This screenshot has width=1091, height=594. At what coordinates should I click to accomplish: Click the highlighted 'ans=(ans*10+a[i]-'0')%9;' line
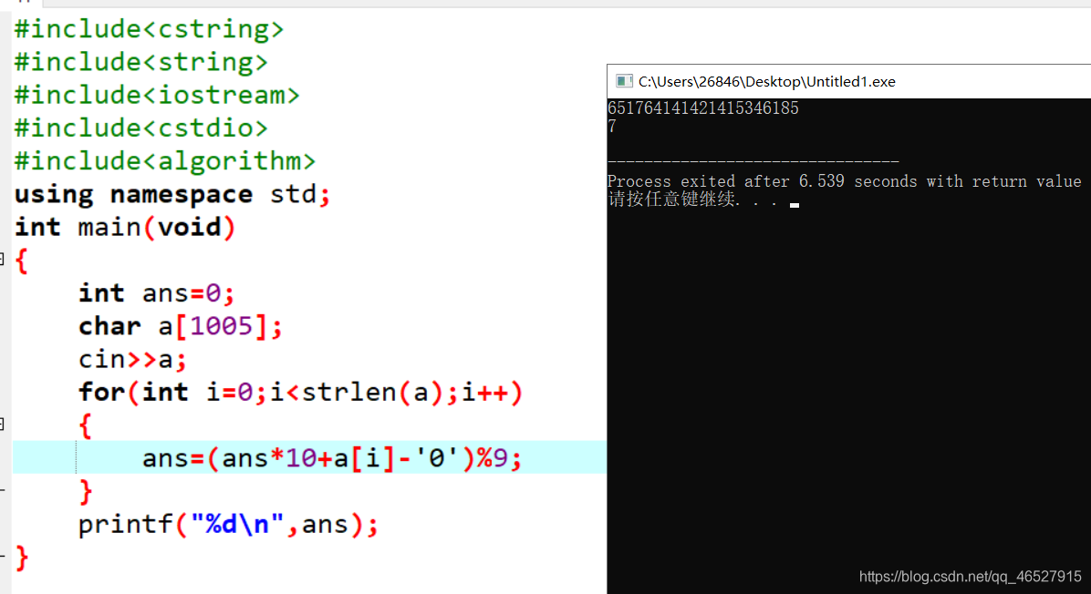(x=332, y=458)
